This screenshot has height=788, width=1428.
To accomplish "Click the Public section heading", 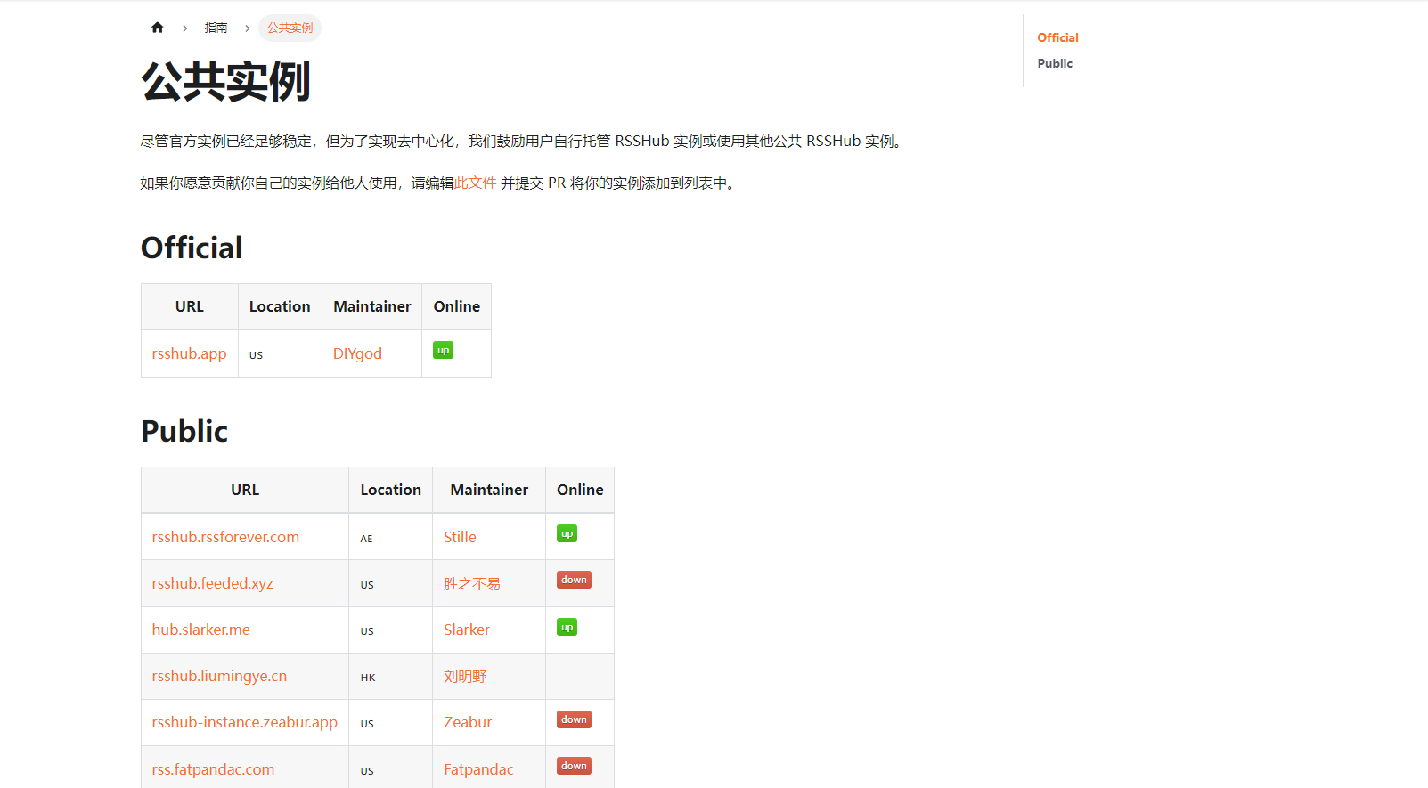I will point(184,431).
